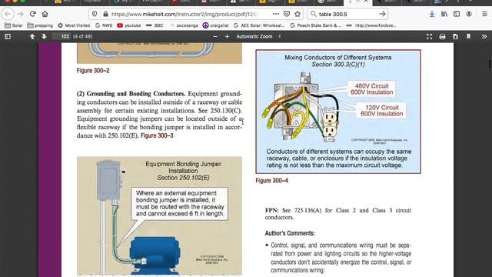Open the Library menu
This screenshot has width=492, height=277.
click(444, 14)
